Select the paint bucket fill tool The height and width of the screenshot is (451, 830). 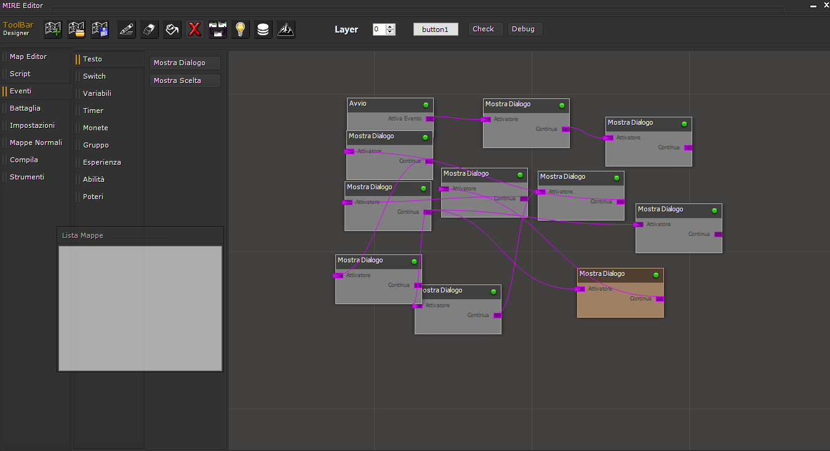coord(172,29)
